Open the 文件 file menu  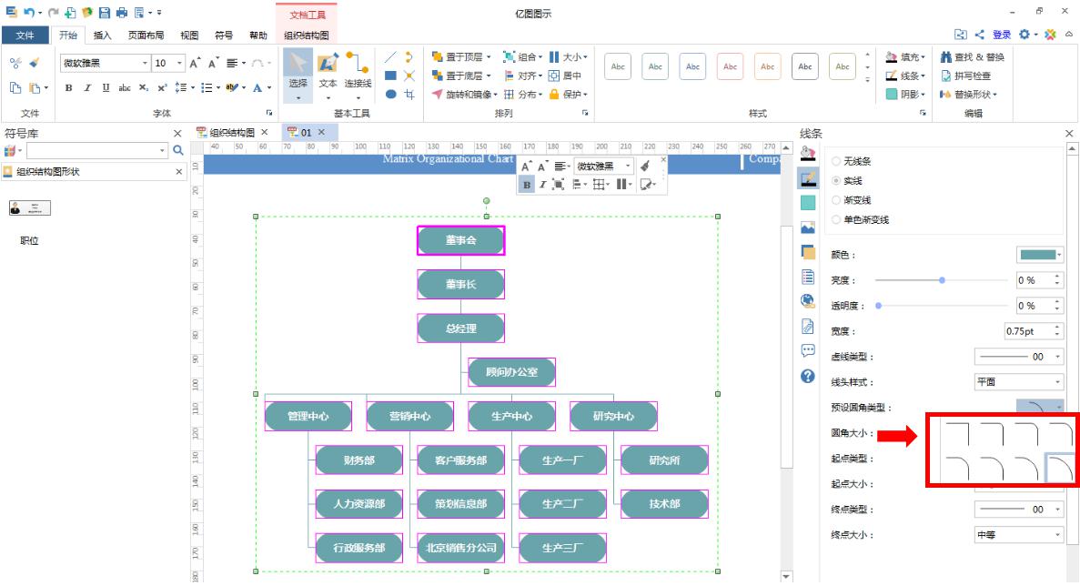tap(25, 35)
